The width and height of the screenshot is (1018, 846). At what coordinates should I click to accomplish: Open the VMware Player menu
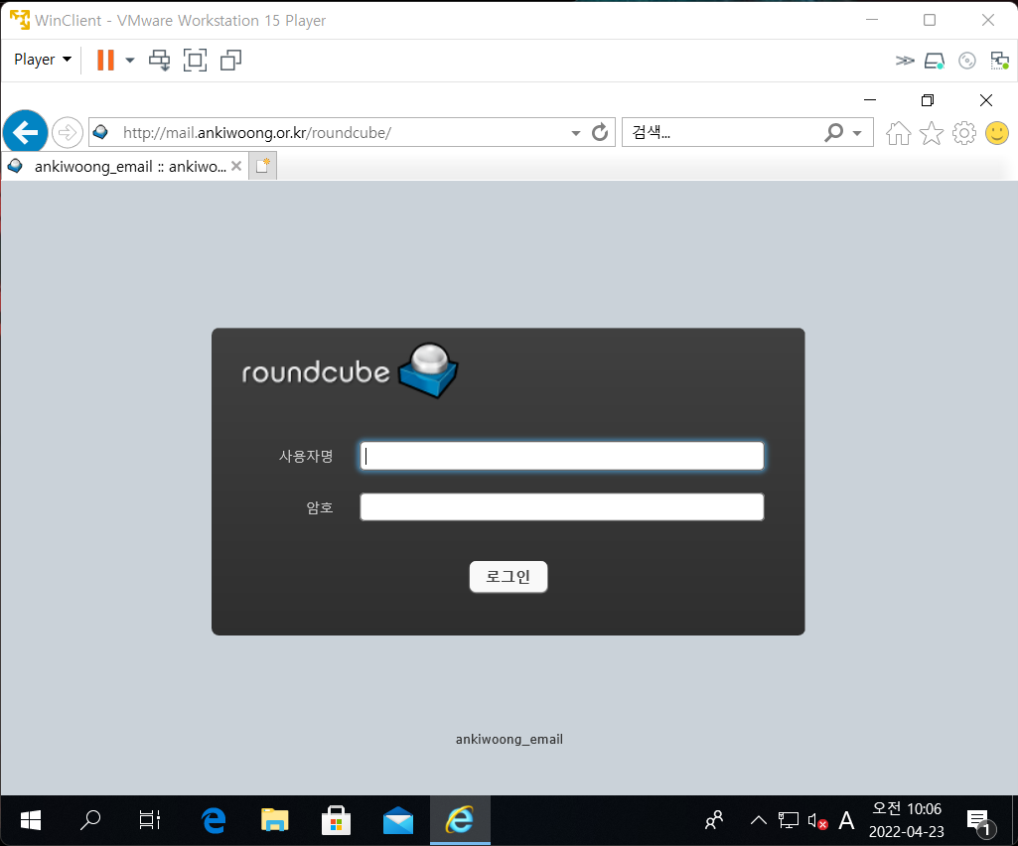point(42,60)
